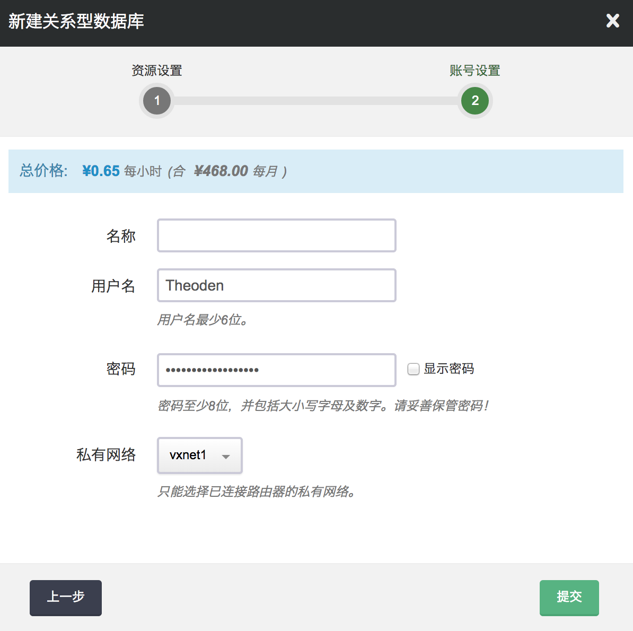Click the 私有网络 field label
633x631 pixels.
[x=106, y=455]
